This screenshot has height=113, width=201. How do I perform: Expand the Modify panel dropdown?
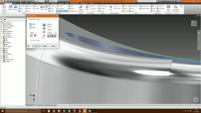click(x=59, y=13)
